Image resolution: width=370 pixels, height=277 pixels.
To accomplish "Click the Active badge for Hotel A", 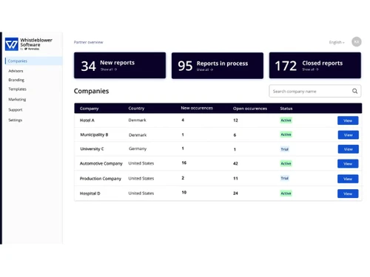I will [x=286, y=120].
